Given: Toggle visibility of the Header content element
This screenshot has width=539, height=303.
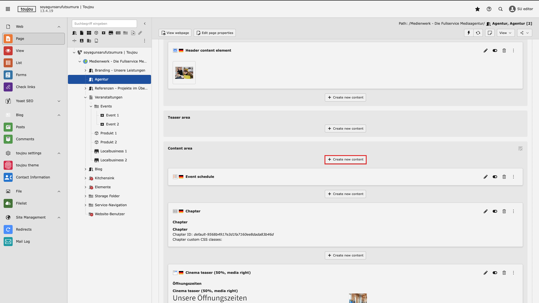Looking at the screenshot, I should (x=495, y=50).
